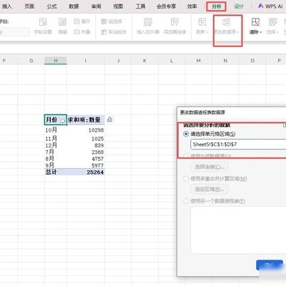Viewport: 286px width, 286px height.
Task: Select column header M
Action: tap(198, 61)
